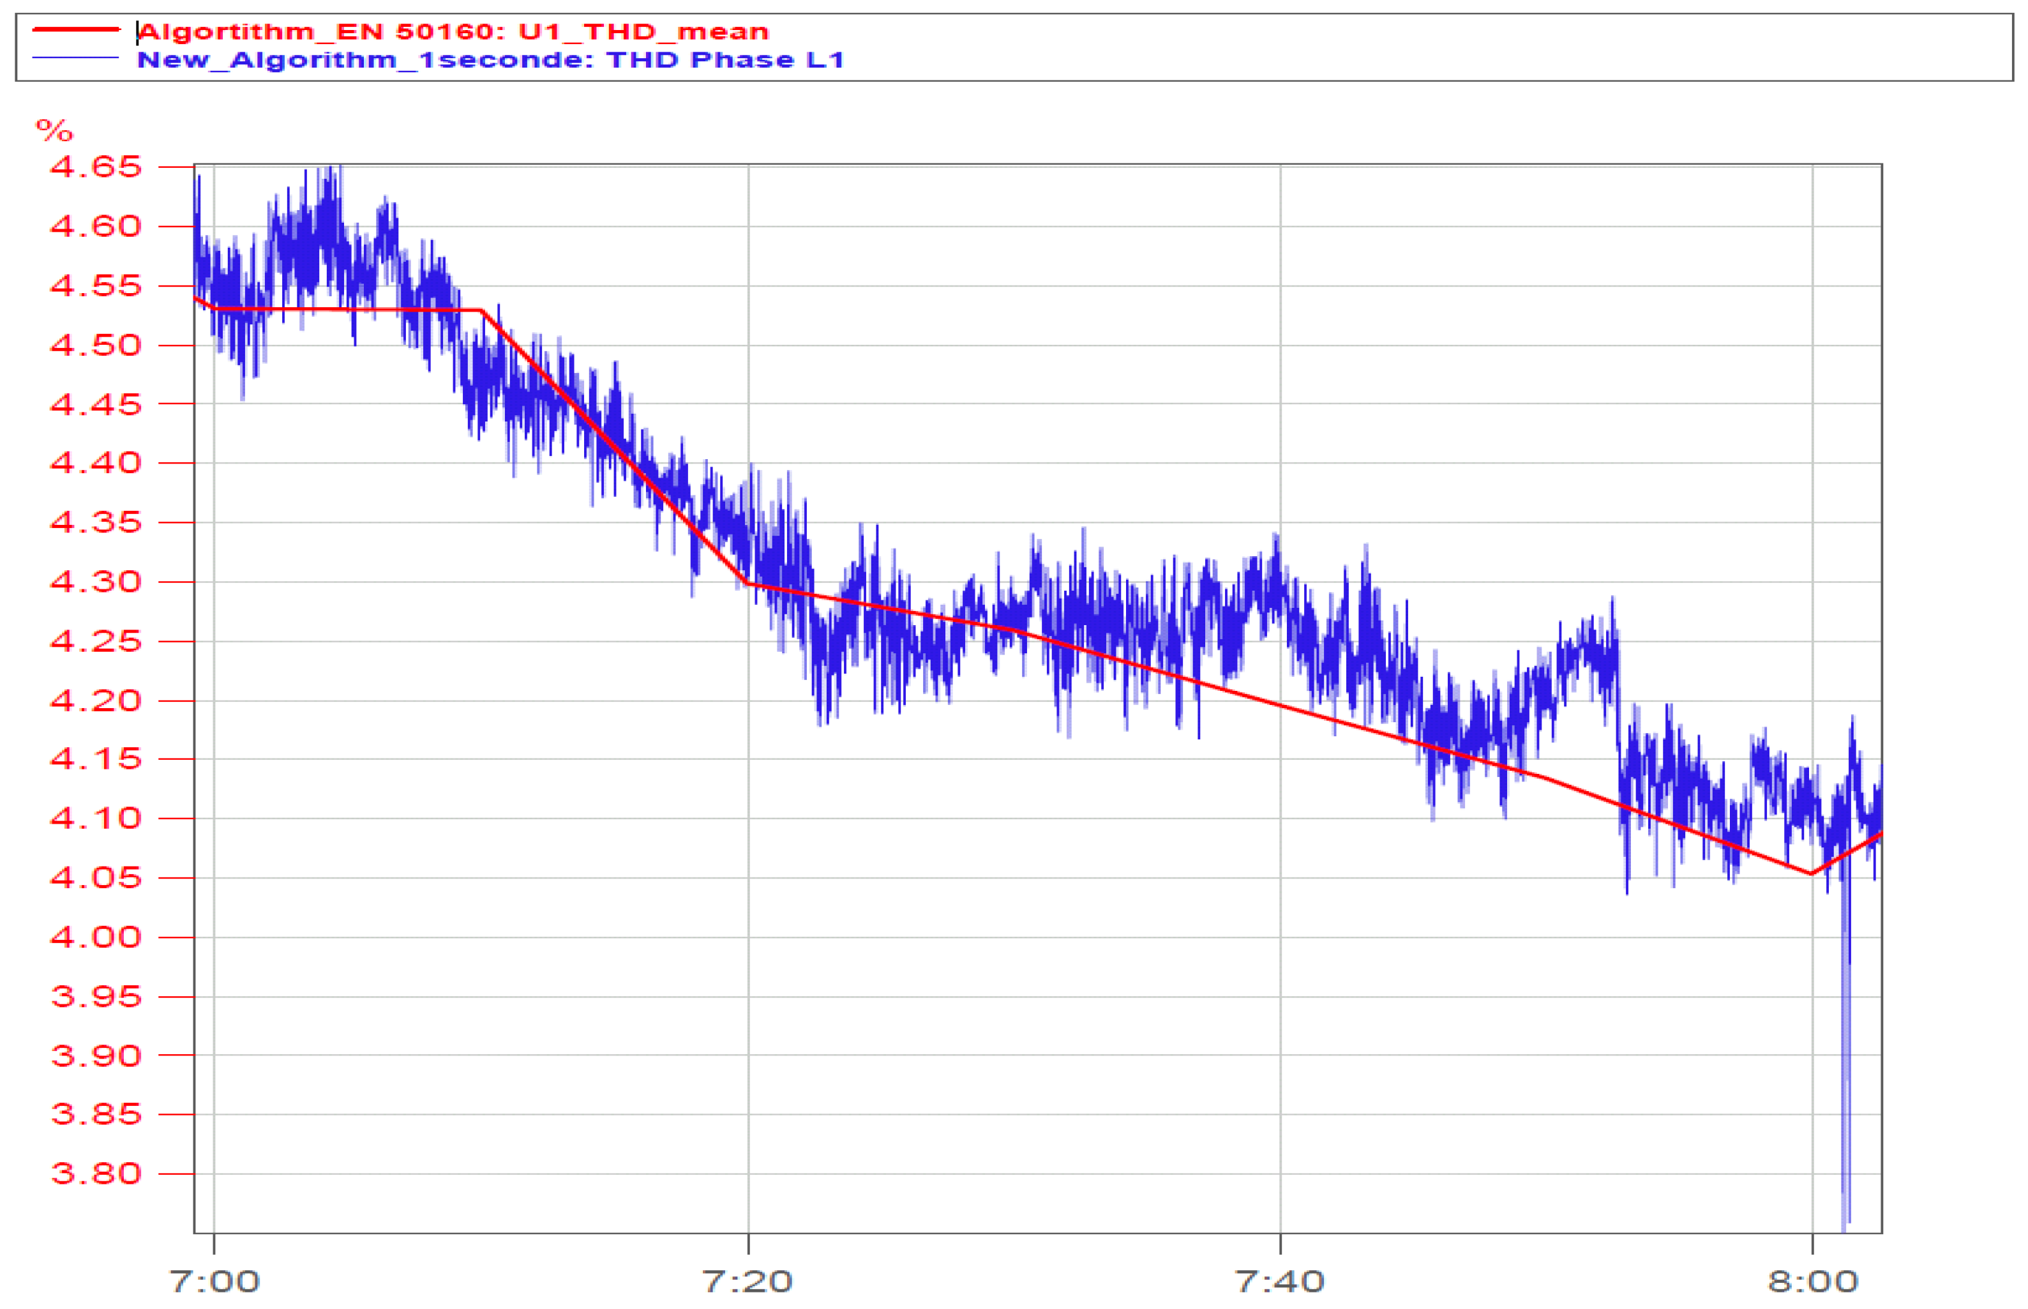
Task: Click the % unit label above y-axis
Action: click(54, 131)
